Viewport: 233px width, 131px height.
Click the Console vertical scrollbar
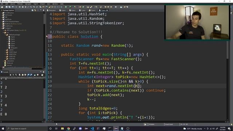point(44,99)
